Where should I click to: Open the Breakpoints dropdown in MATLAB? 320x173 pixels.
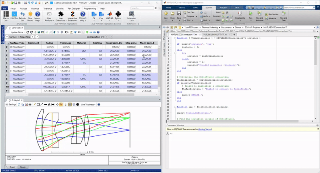coord(240,16)
